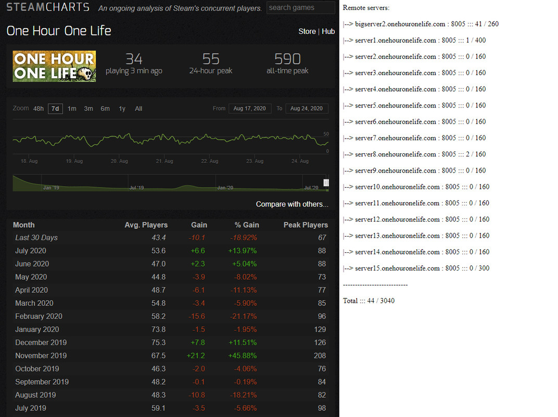Click the Month column header
Image resolution: width=558 pixels, height=417 pixels.
24,225
